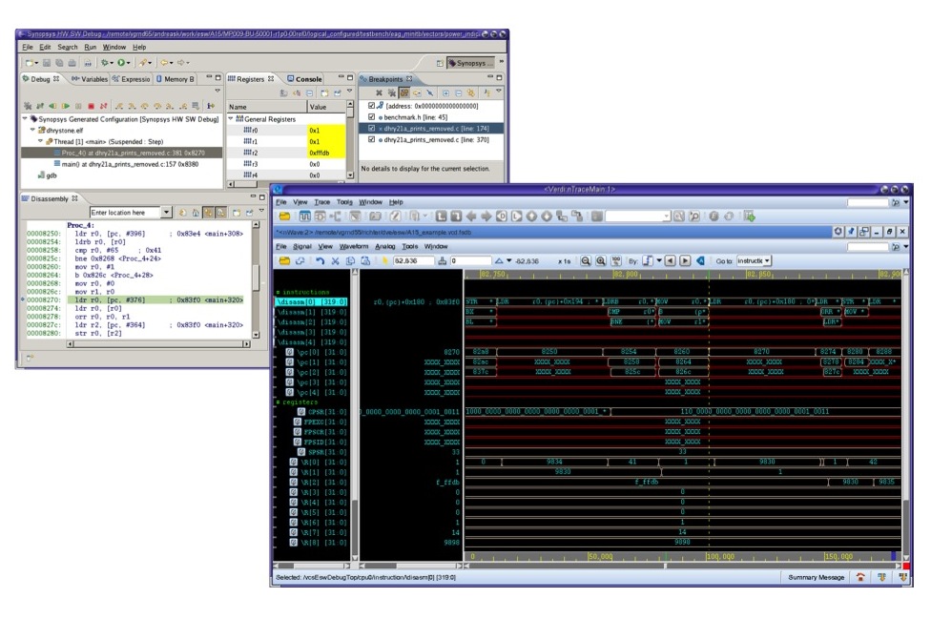931x618 pixels.
Task: Open the Breakpoints view menu triangle
Action: click(499, 92)
